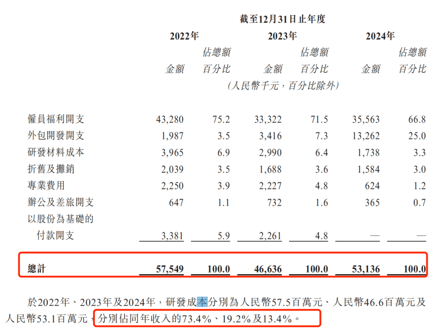Image resolution: width=429 pixels, height=331 pixels.
Task: Click the 2022 total amount 57,549
Action: point(169,269)
